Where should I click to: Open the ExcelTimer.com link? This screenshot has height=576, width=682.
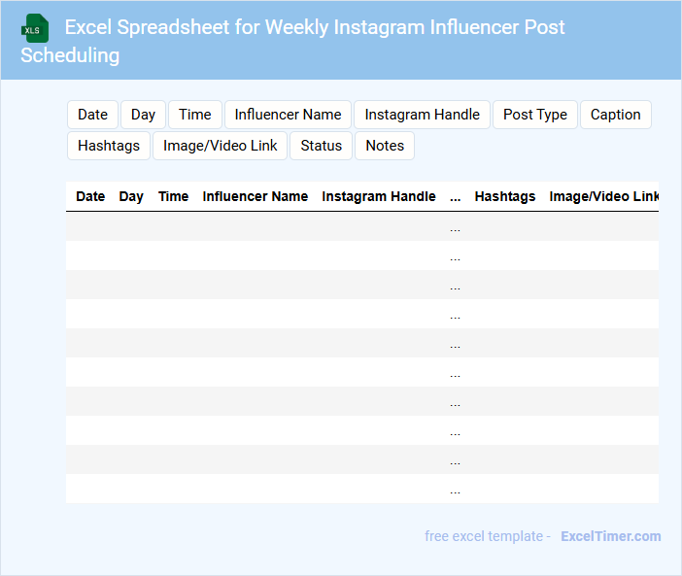click(x=610, y=536)
